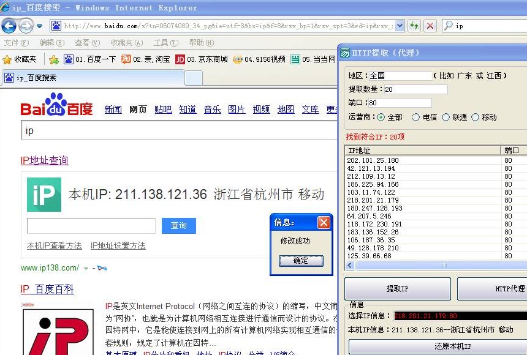527x355 pixels.
Task: Click the 提取数量 field
Action: tap(415, 89)
